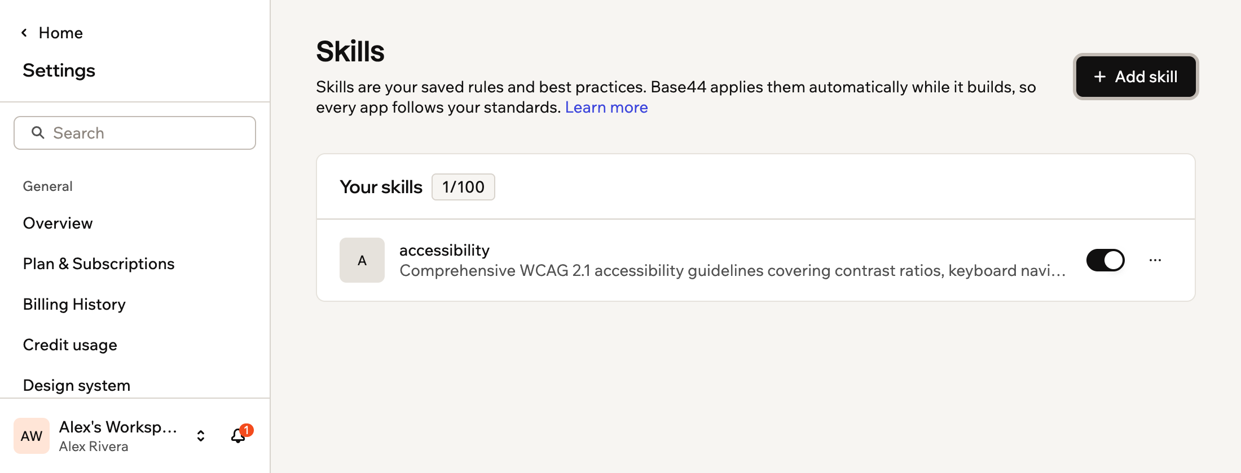
Task: Click the accessibility skill letter A thumbnail
Action: point(362,260)
